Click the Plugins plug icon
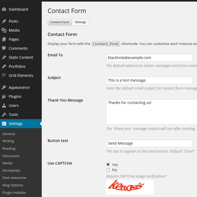This screenshot has height=197, width=197. pyautogui.click(x=4, y=96)
